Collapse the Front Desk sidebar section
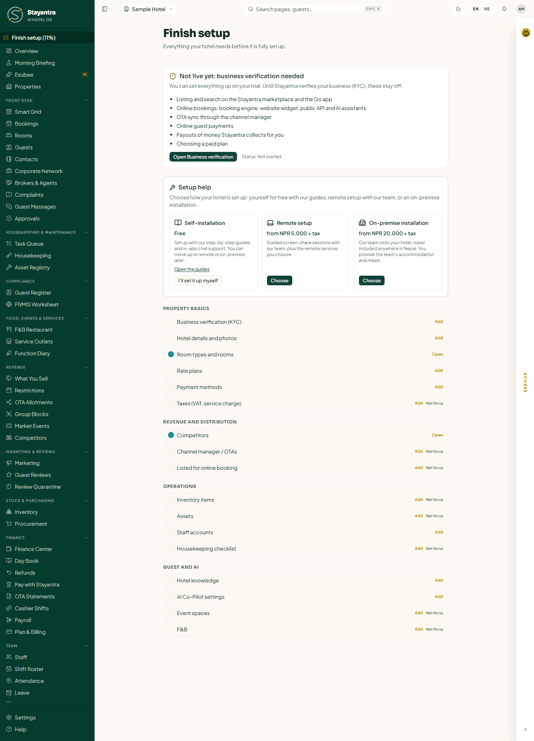This screenshot has width=534, height=741. pos(86,100)
